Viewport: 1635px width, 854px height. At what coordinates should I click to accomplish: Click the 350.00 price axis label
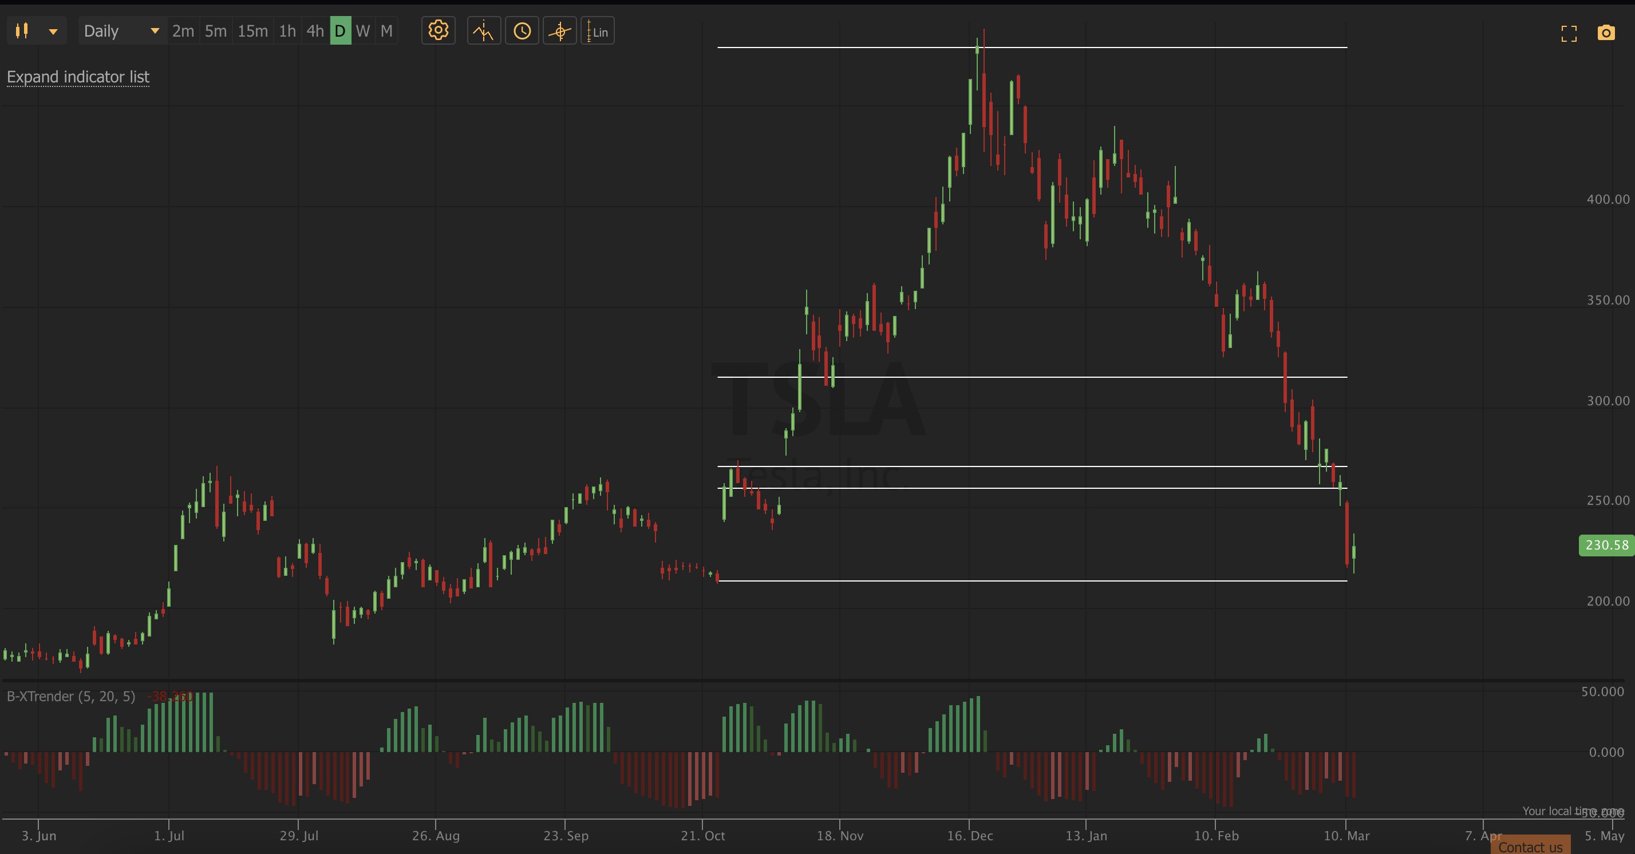[x=1608, y=300]
